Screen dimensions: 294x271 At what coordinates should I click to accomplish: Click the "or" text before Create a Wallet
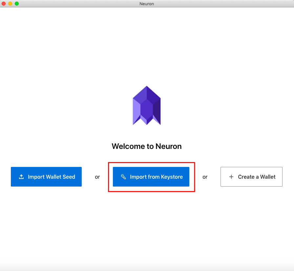coord(205,177)
